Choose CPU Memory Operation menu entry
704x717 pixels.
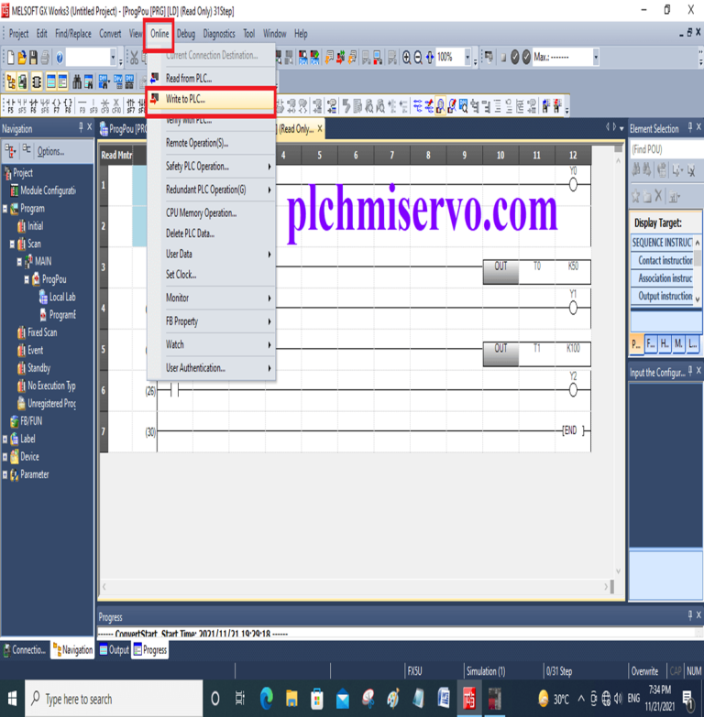tap(212, 213)
